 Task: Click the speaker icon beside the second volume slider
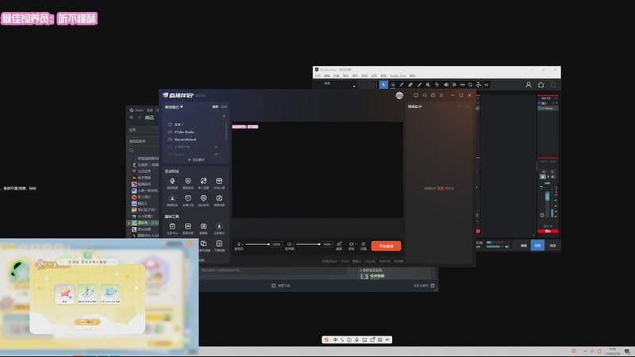[289, 244]
